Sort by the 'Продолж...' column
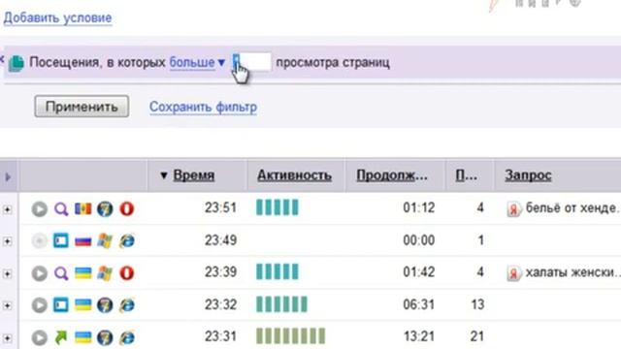The width and height of the screenshot is (621, 349). coord(392,175)
